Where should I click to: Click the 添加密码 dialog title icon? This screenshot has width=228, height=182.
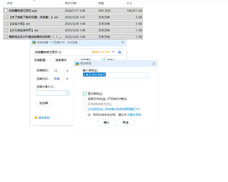tap(77, 64)
